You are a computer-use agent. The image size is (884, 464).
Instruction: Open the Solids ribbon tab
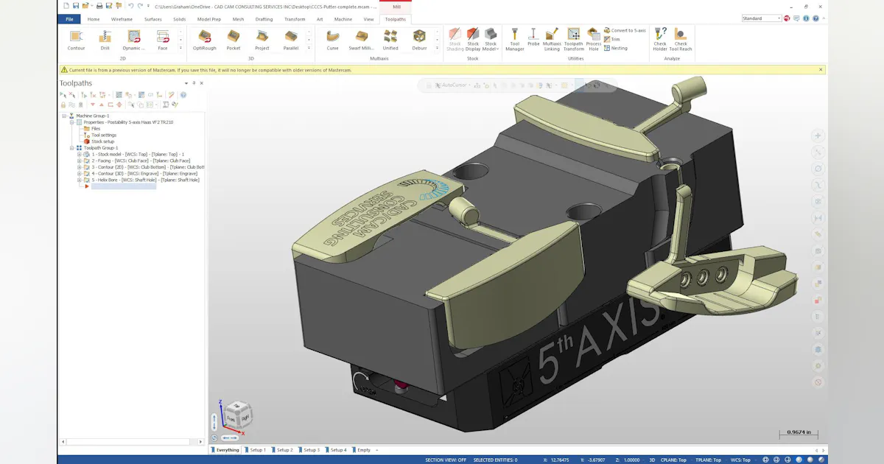[180, 19]
